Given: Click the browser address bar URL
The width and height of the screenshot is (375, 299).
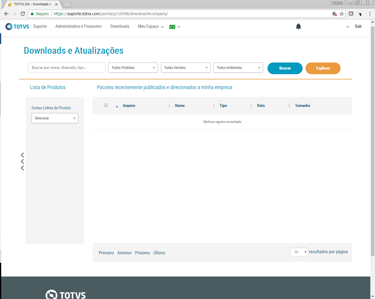Looking at the screenshot, I should 111,14.
